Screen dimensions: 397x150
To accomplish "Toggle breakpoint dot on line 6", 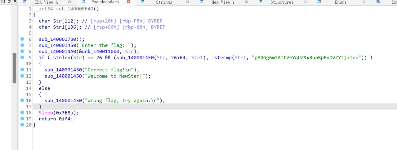I will tap(22, 39).
